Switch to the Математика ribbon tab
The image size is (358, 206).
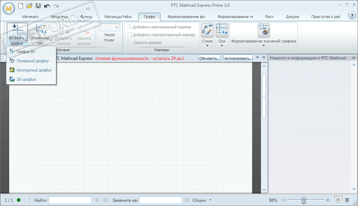(x=30, y=17)
